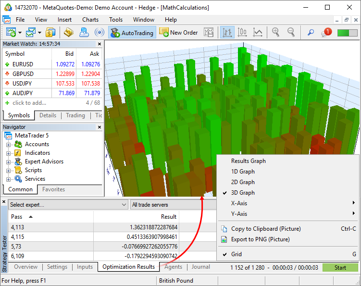Select the line chart icon
Image resolution: width=361 pixels, height=286 pixels.
(258, 33)
